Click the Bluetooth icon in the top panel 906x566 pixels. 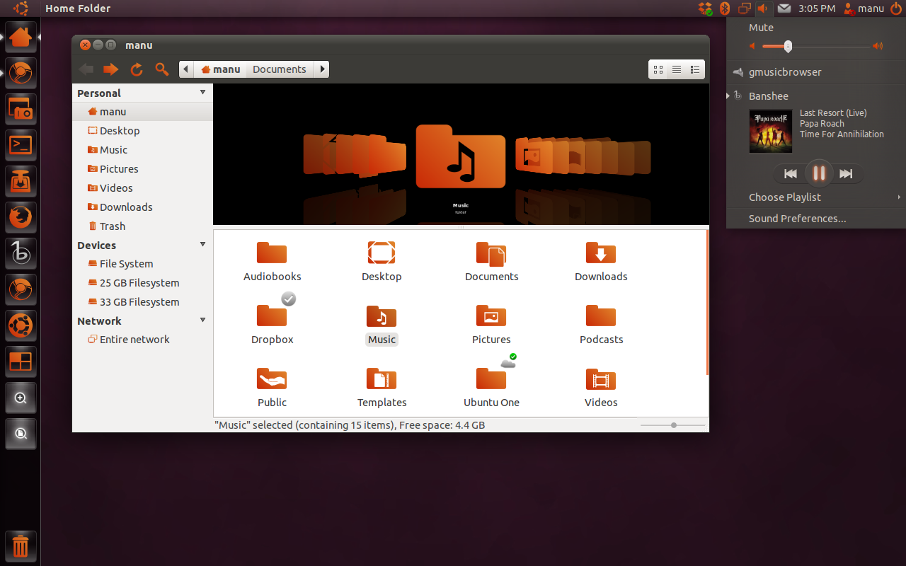click(724, 8)
